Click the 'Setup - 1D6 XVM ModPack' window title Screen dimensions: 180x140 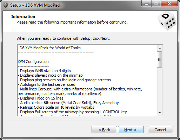[x=36, y=5]
